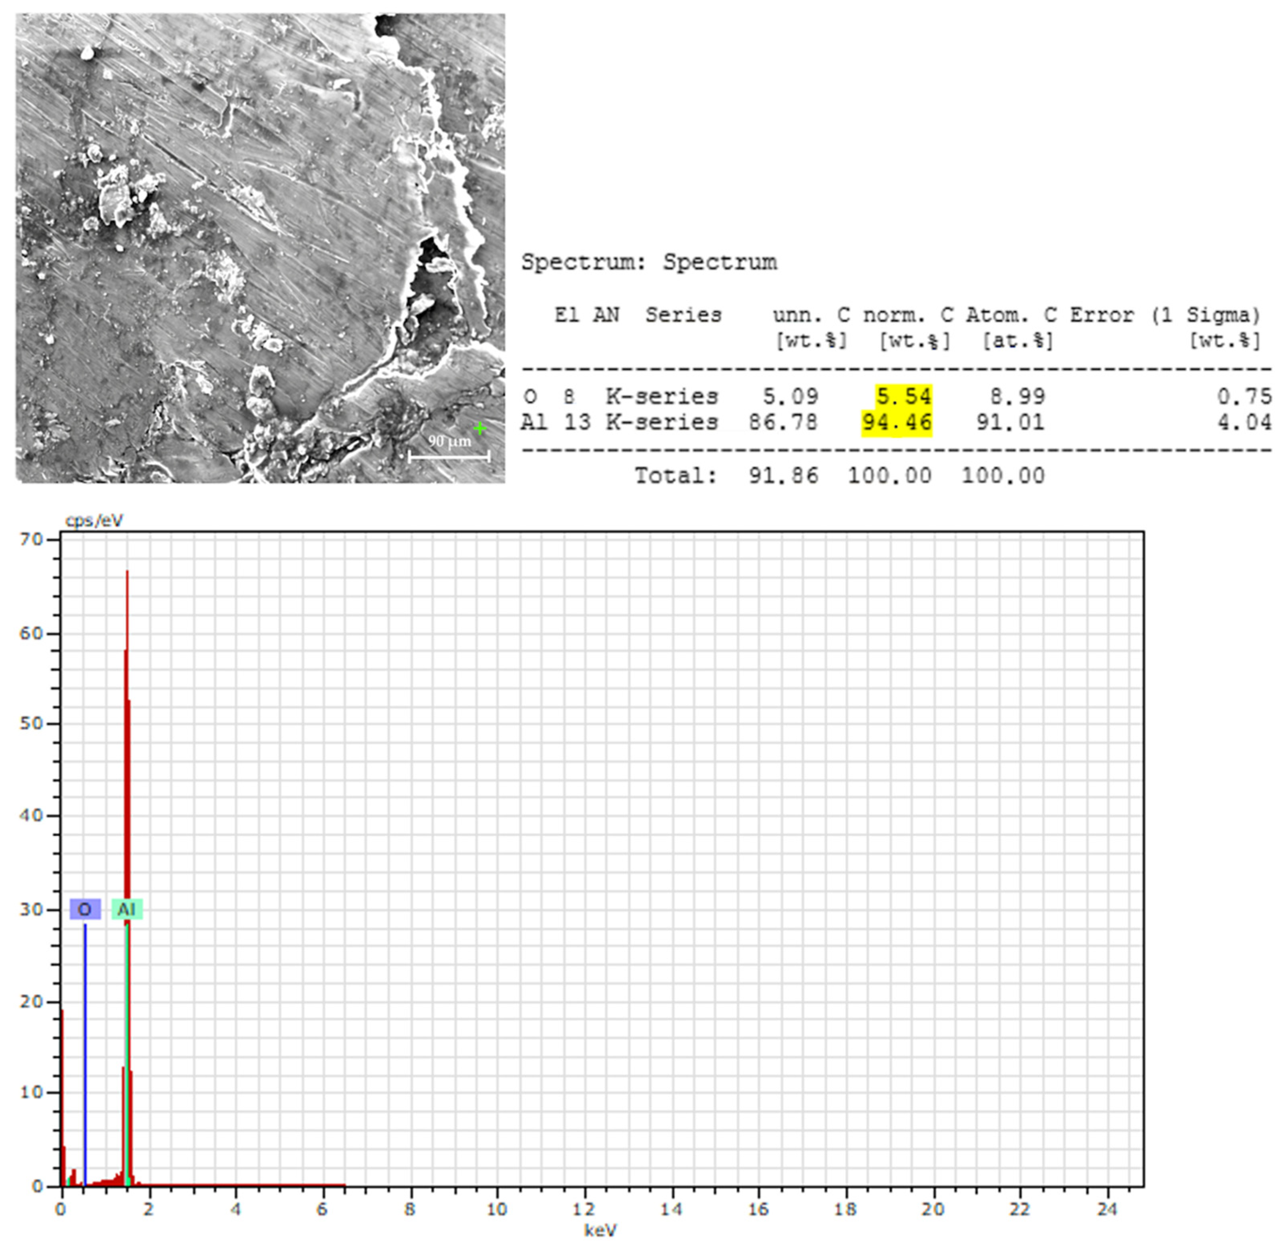Image resolution: width=1286 pixels, height=1250 pixels.
Task: Click the aluminium unn. value 86.78
Action: point(783,422)
